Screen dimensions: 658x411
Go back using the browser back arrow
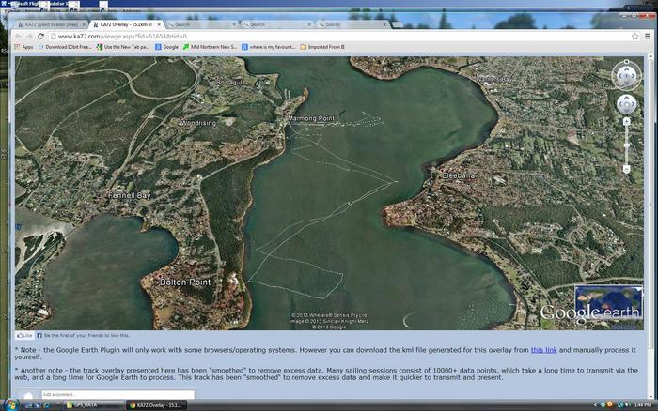point(18,37)
